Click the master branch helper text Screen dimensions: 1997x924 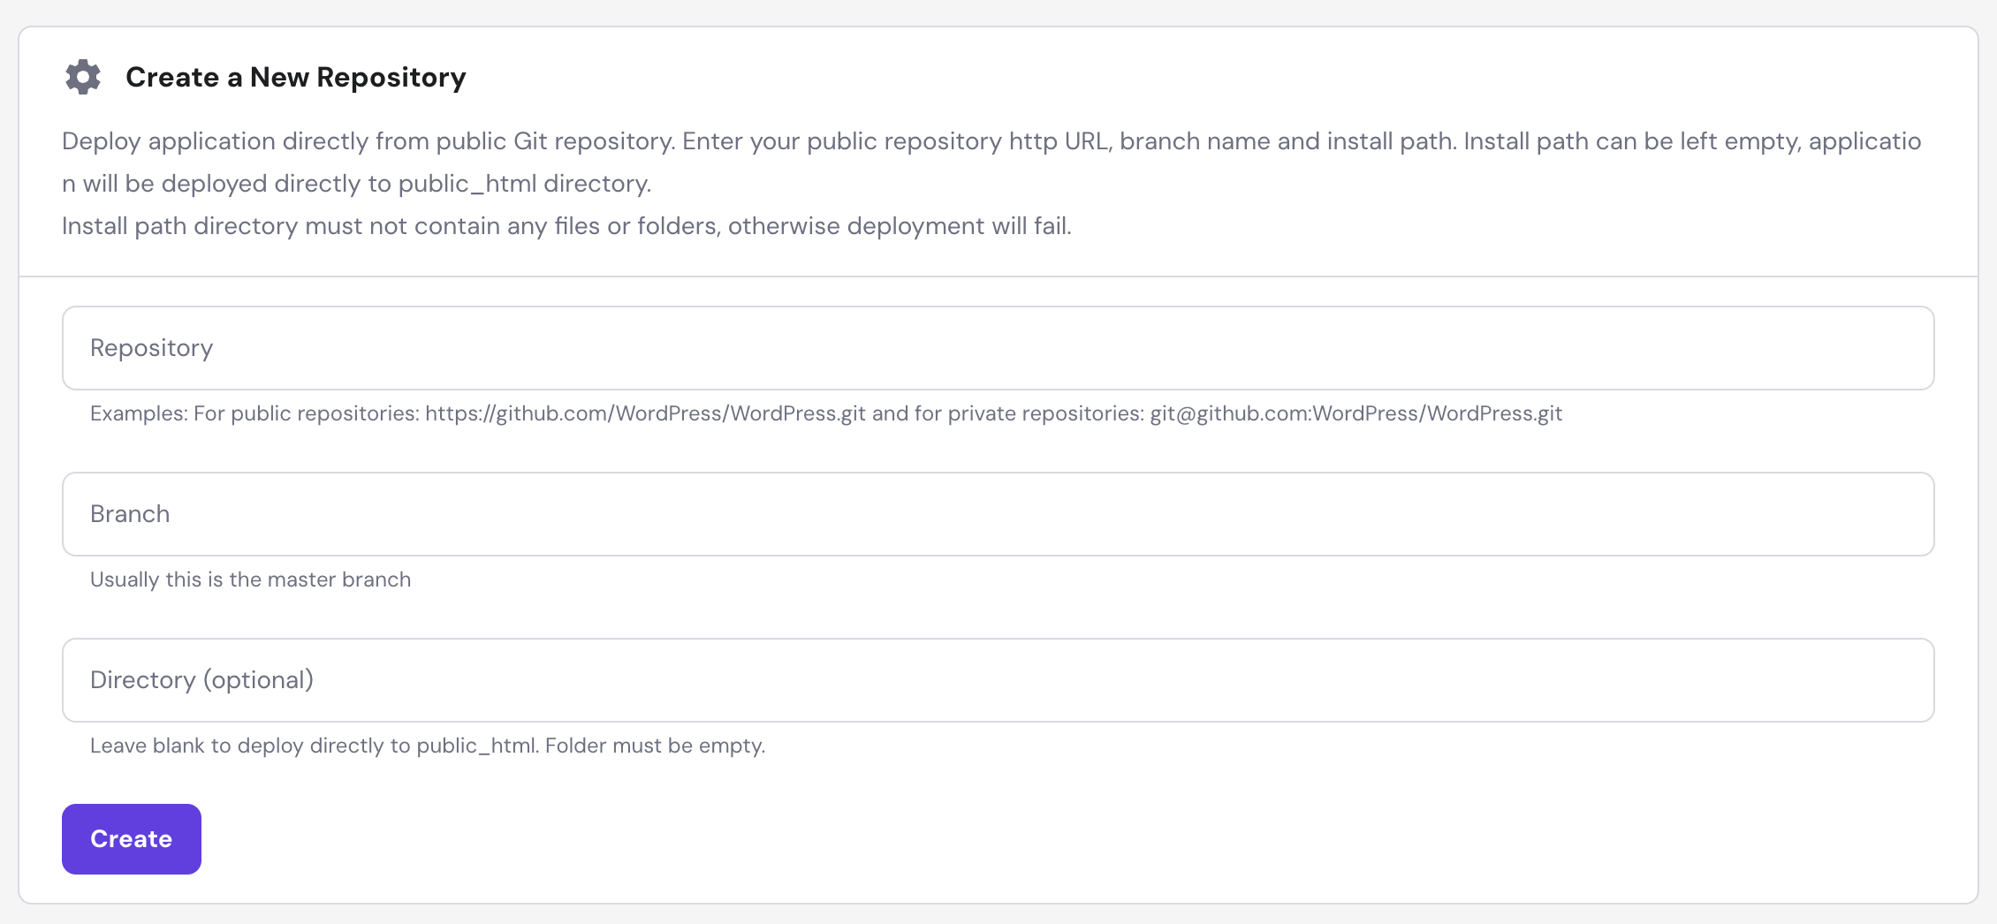click(x=249, y=579)
